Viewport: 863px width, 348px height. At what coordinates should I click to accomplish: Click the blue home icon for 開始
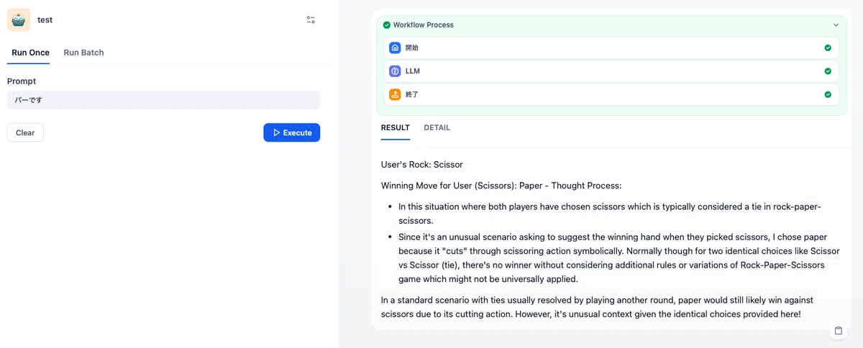pos(395,48)
